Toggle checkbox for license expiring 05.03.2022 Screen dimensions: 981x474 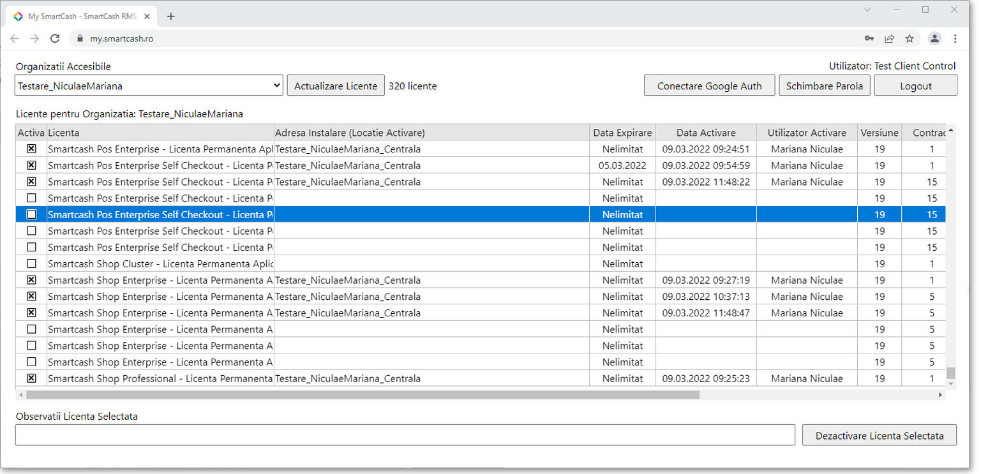[x=31, y=165]
